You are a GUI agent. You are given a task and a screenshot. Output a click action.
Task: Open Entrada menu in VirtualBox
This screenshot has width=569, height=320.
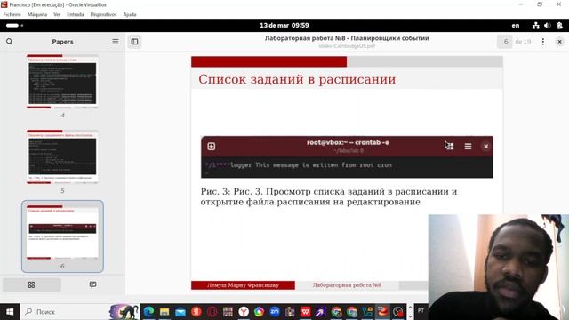(x=75, y=14)
